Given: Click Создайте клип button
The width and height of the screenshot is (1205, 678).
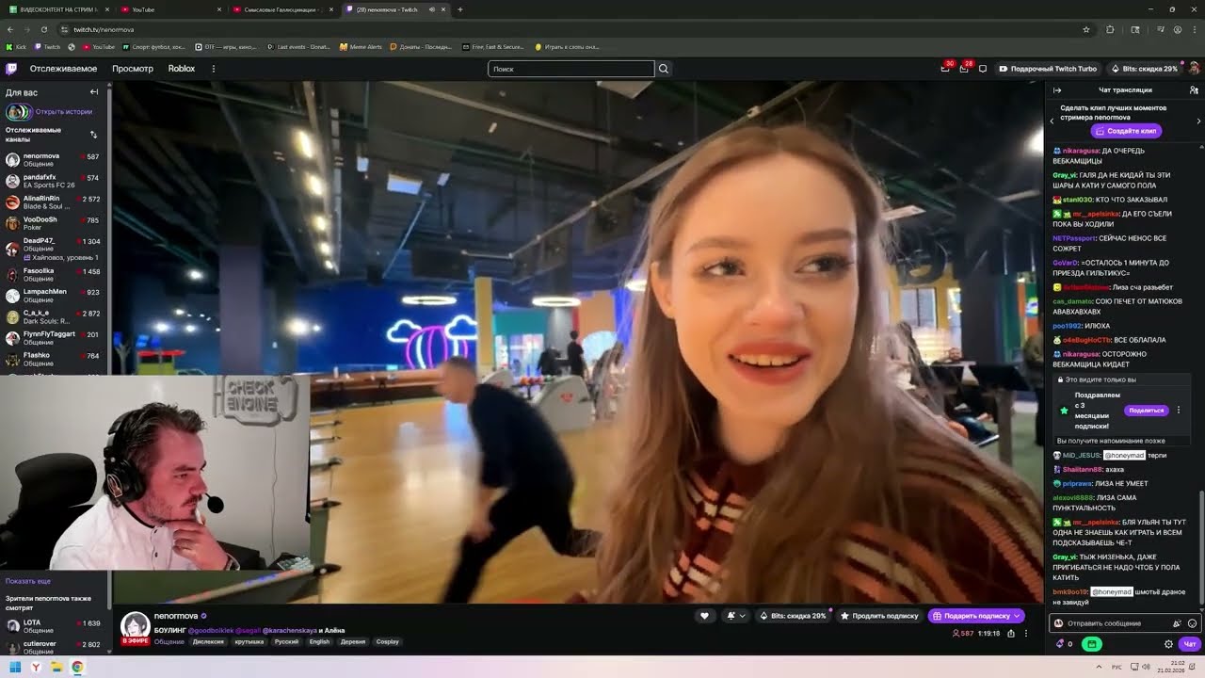Looking at the screenshot, I should click(x=1126, y=131).
